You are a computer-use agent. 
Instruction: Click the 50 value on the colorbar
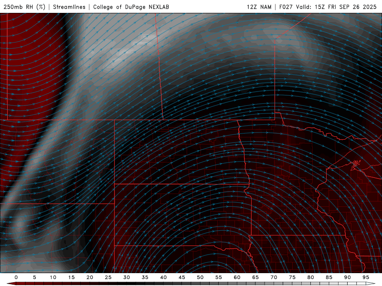pos(200,277)
